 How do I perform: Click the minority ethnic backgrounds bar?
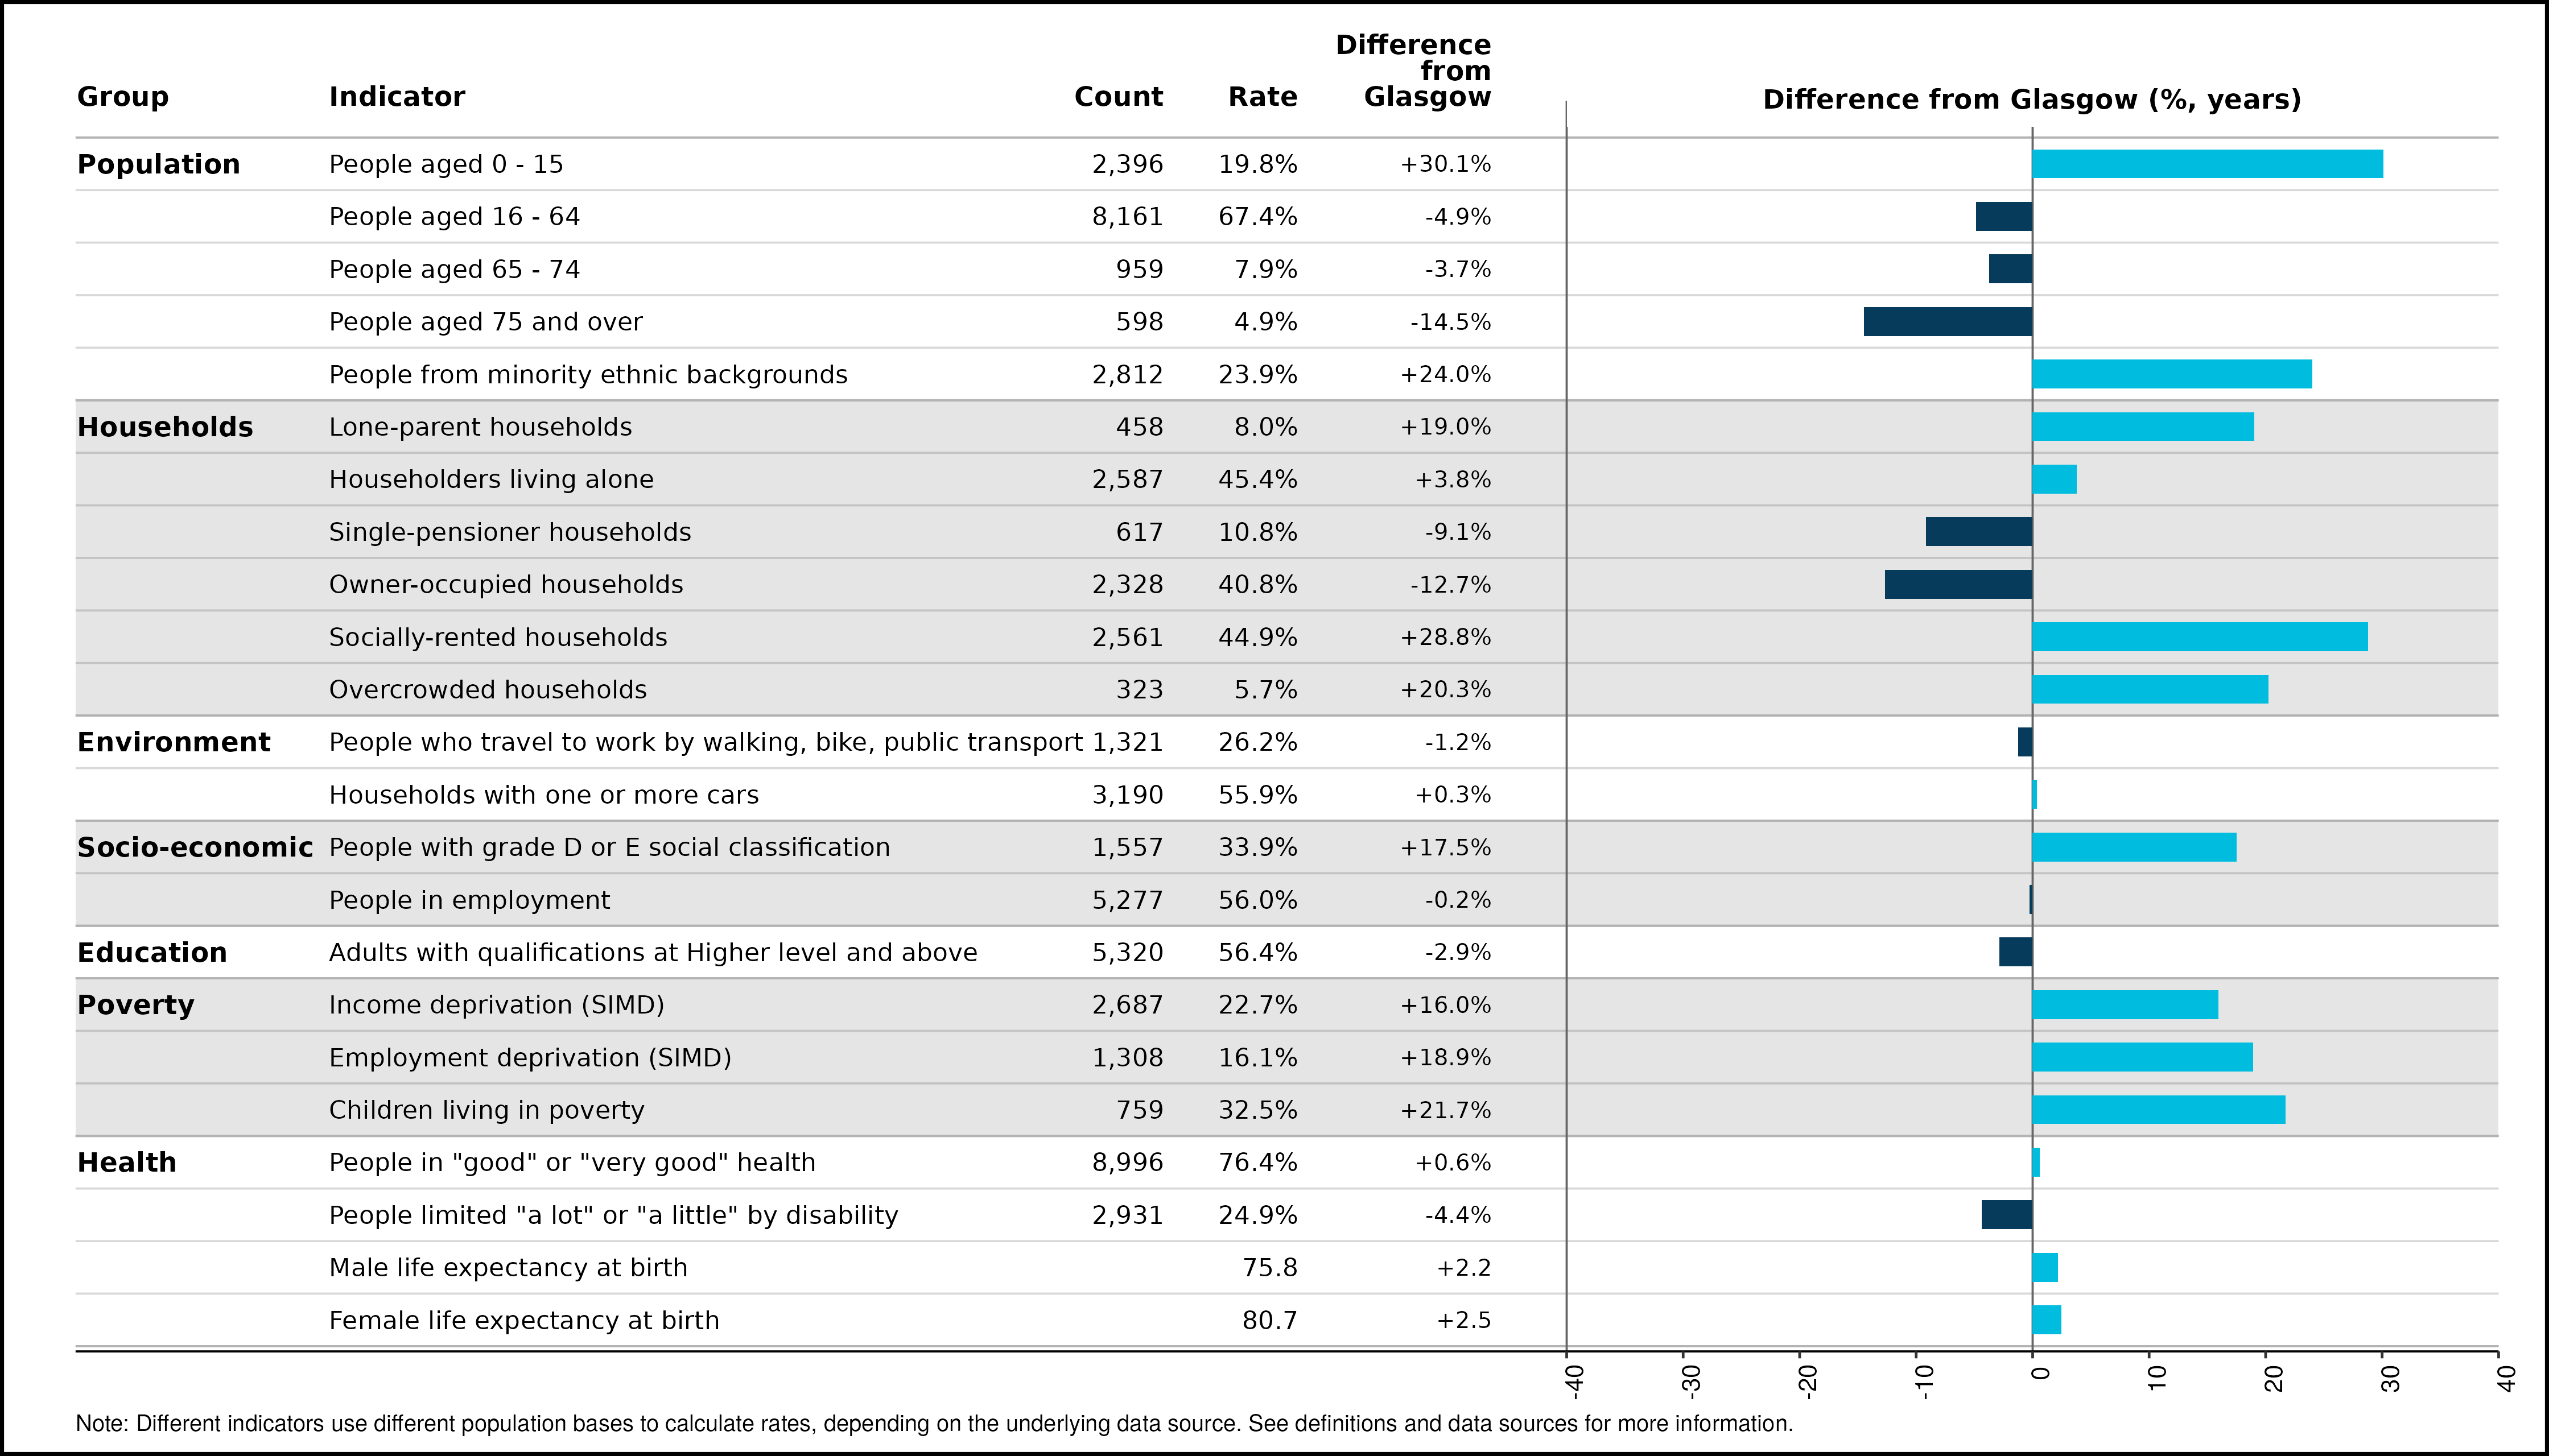2172,374
